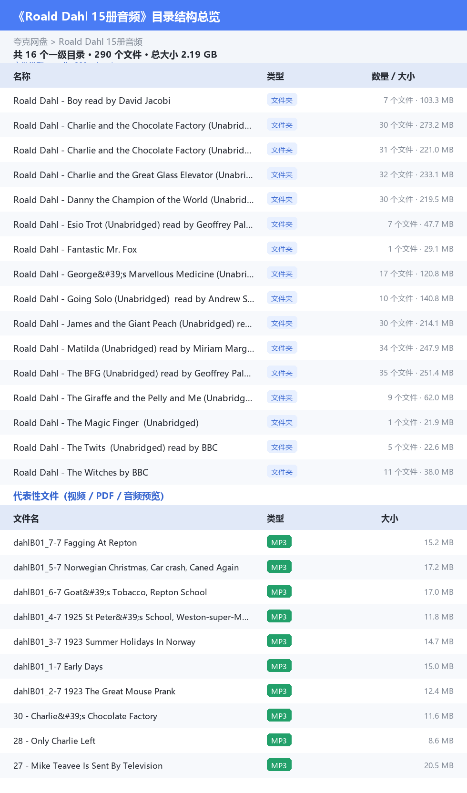Open James and the Giant Peach folder

[x=133, y=324]
